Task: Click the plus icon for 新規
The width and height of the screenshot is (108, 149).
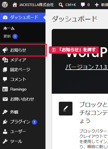Action: (x=97, y=5)
